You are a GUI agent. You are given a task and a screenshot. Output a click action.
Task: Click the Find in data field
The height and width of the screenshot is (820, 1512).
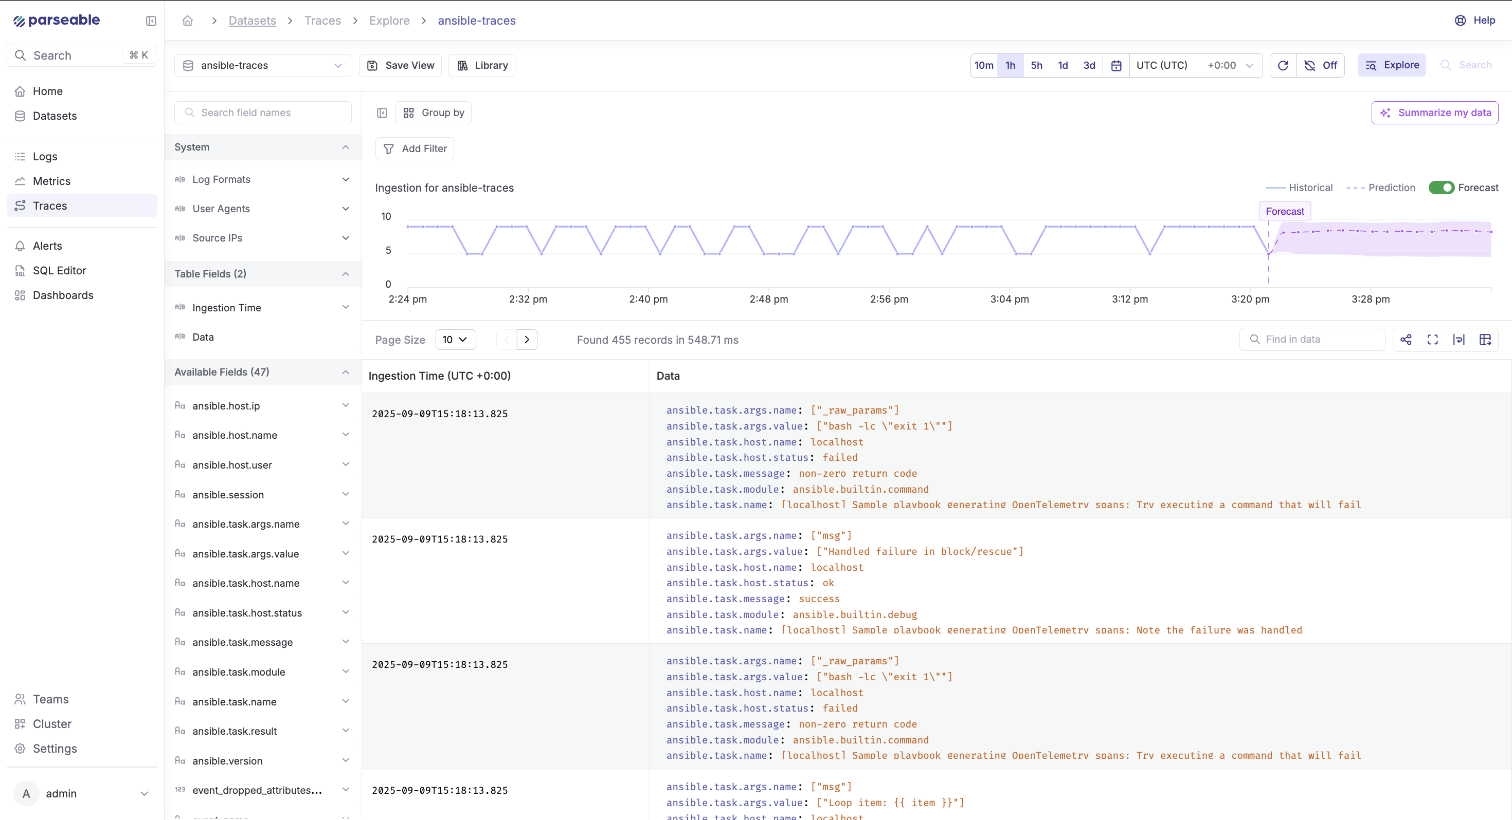pyautogui.click(x=1312, y=339)
